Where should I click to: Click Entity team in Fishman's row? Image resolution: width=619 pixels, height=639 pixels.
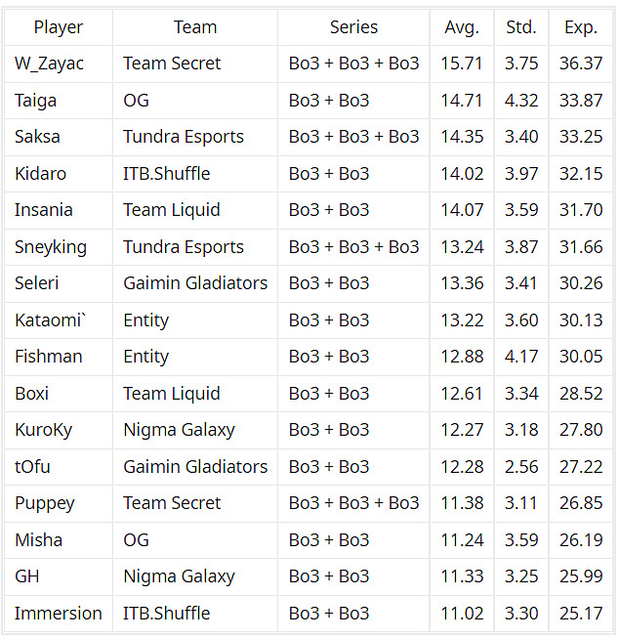click(x=146, y=357)
